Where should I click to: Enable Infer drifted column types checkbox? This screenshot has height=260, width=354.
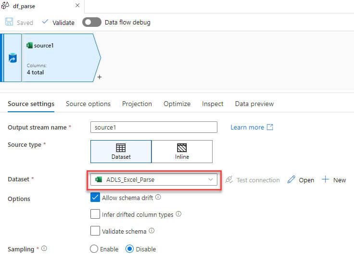click(95, 214)
